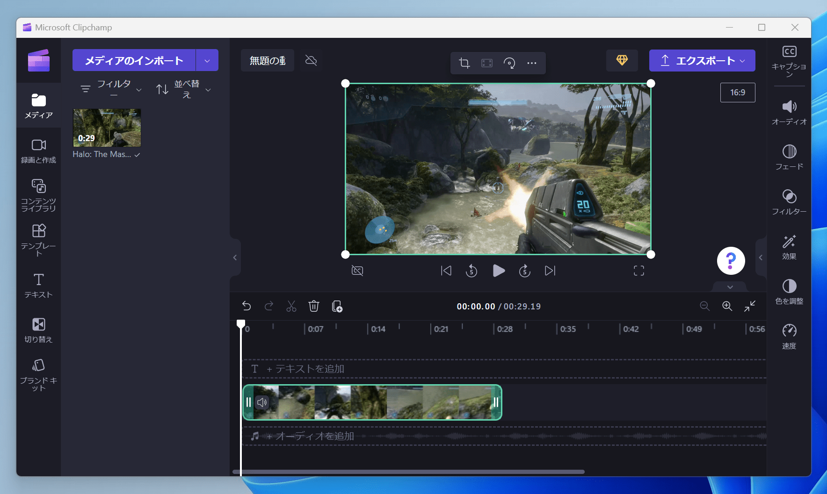The width and height of the screenshot is (827, 494).
Task: Open the 並べ替え sort dropdown
Action: [x=183, y=89]
